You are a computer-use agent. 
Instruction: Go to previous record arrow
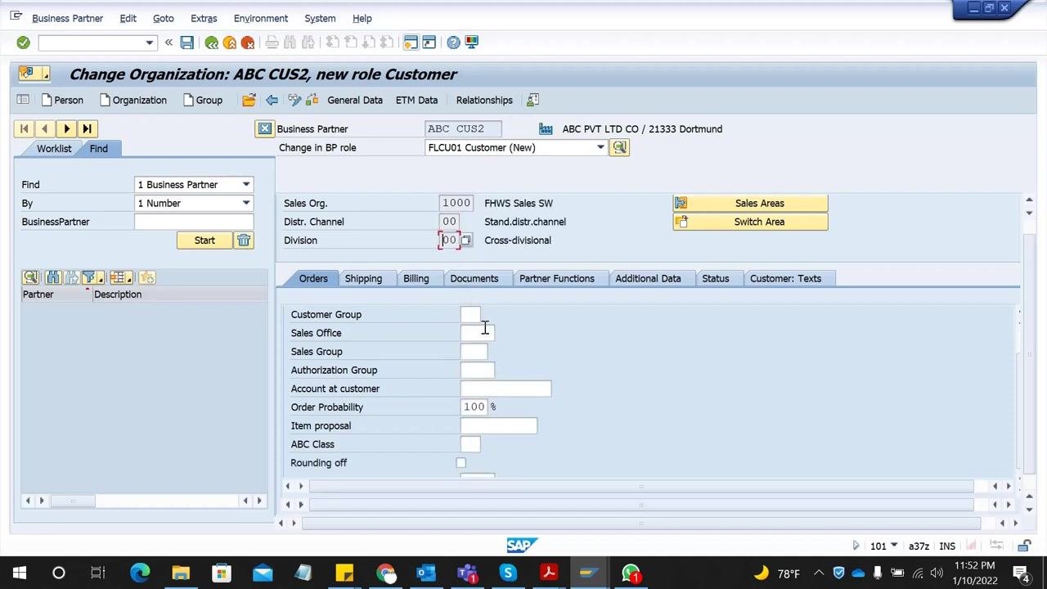tap(45, 128)
